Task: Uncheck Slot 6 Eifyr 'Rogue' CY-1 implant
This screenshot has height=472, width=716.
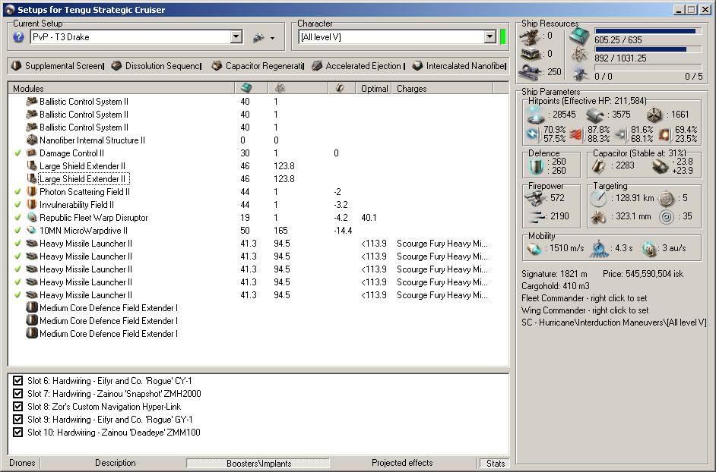Action: coord(18,381)
